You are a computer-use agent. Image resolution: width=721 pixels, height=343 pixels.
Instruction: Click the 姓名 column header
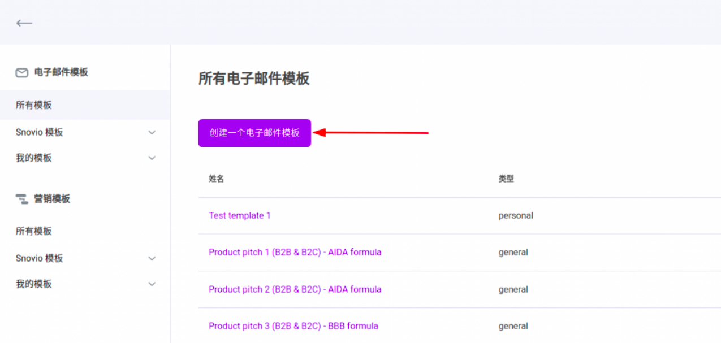(217, 179)
